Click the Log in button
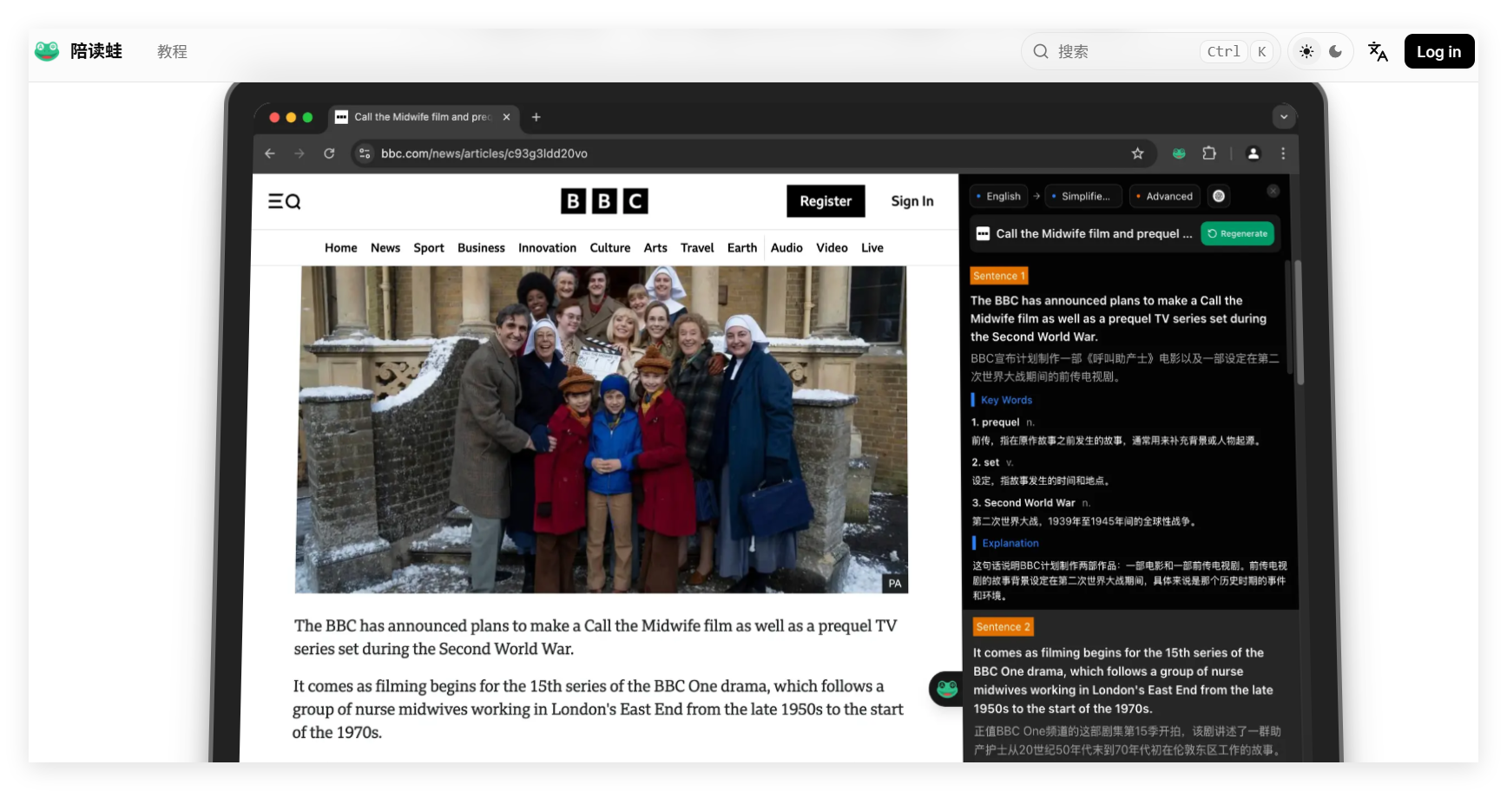This screenshot has height=791, width=1507. 1439,51
